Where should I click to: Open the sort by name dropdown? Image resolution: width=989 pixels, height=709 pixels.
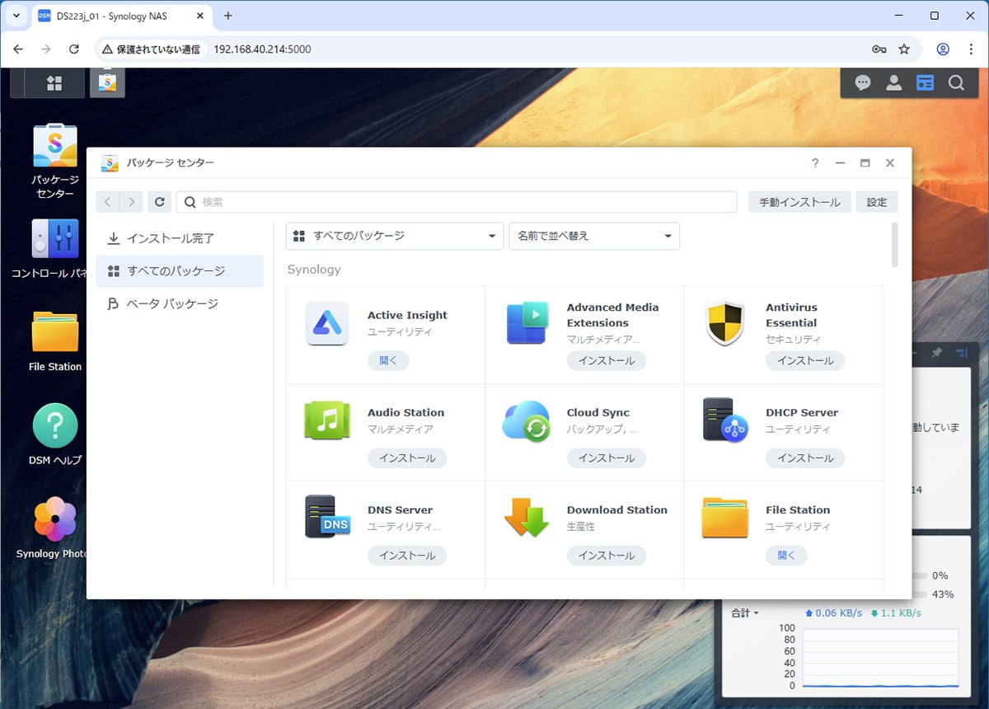[x=593, y=236]
